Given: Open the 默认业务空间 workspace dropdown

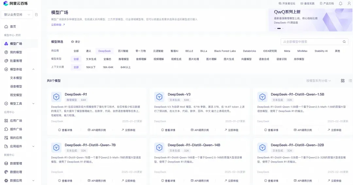Looking at the screenshot, I should click(17, 15).
